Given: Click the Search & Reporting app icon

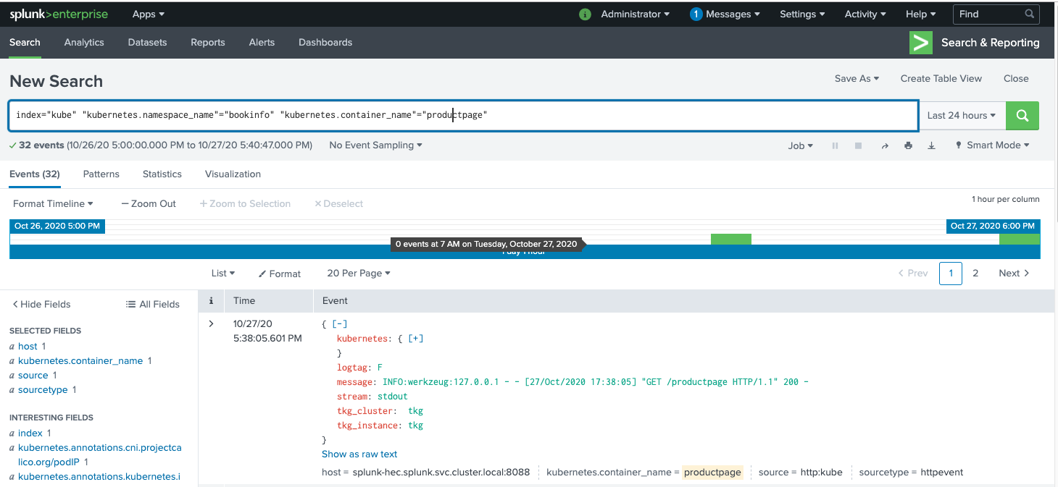Looking at the screenshot, I should click(x=921, y=43).
